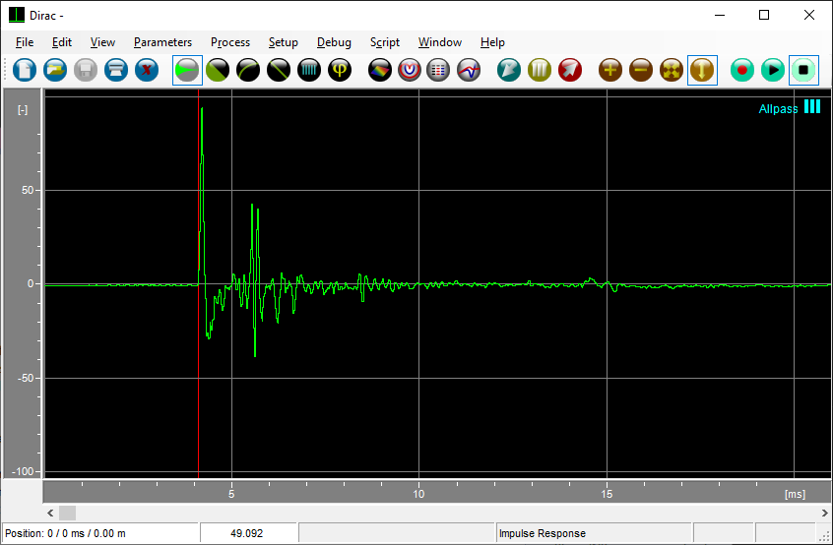This screenshot has height=545, width=833.
Task: Open a file with the folder icon
Action: click(x=55, y=70)
